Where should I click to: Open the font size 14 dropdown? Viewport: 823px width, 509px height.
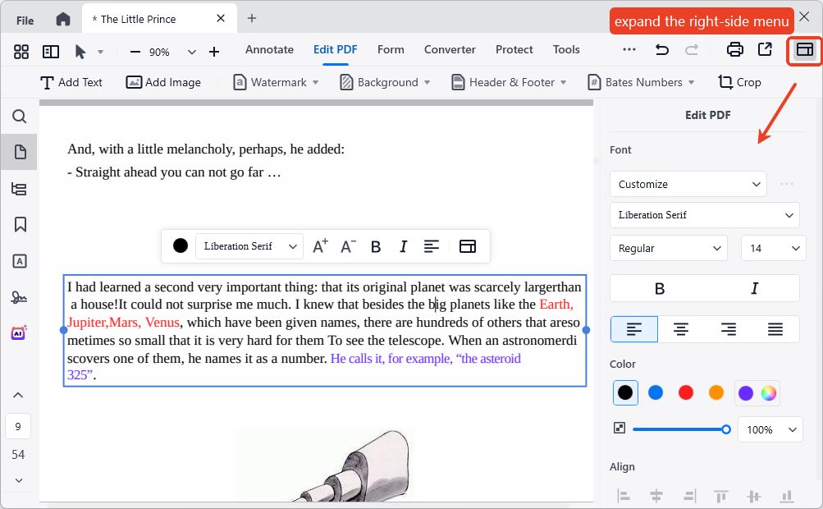click(772, 248)
